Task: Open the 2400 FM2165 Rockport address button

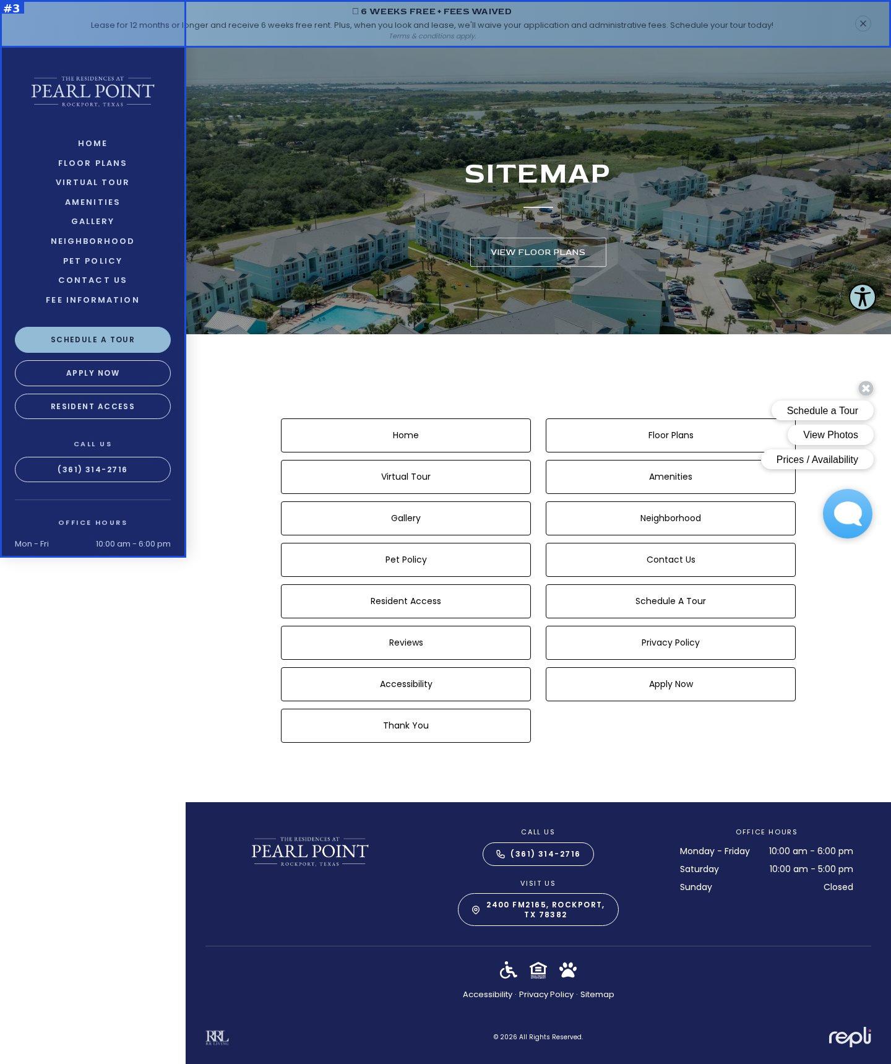Action: [538, 910]
